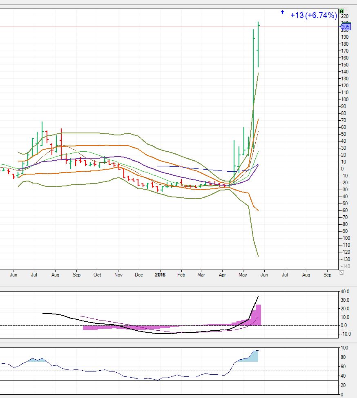Click the +13 (+6.74%) price change text
Screen dimensions: 357x398
coord(313,15)
